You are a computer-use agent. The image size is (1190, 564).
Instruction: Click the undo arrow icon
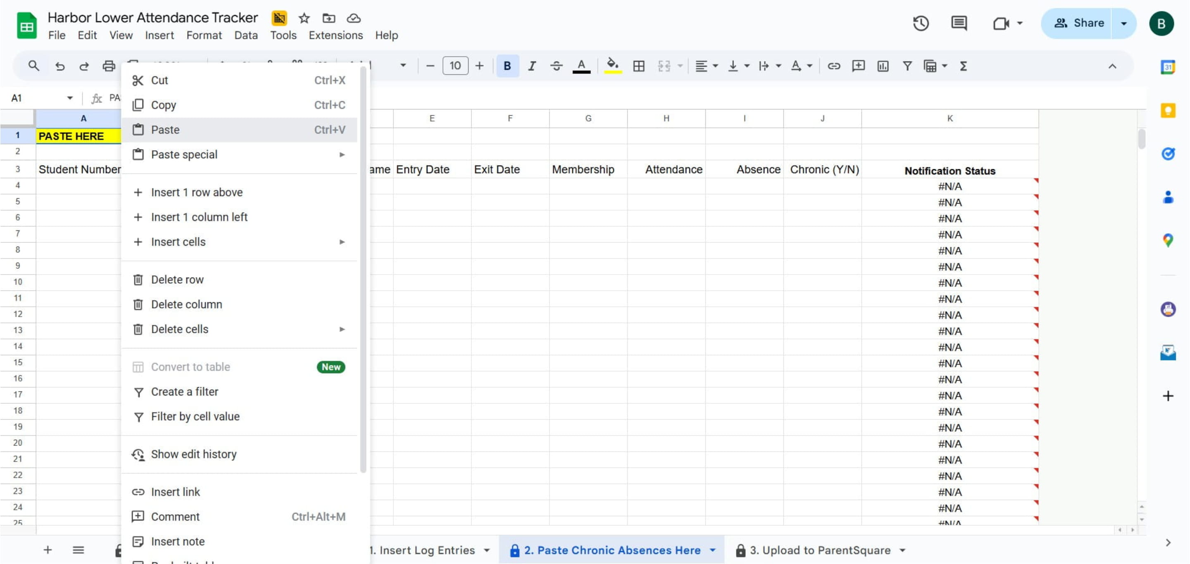[59, 66]
